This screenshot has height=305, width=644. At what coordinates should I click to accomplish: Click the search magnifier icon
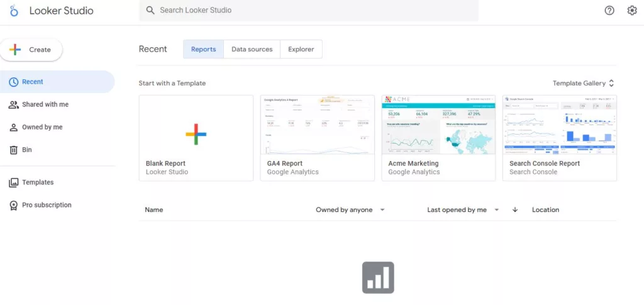click(x=151, y=10)
